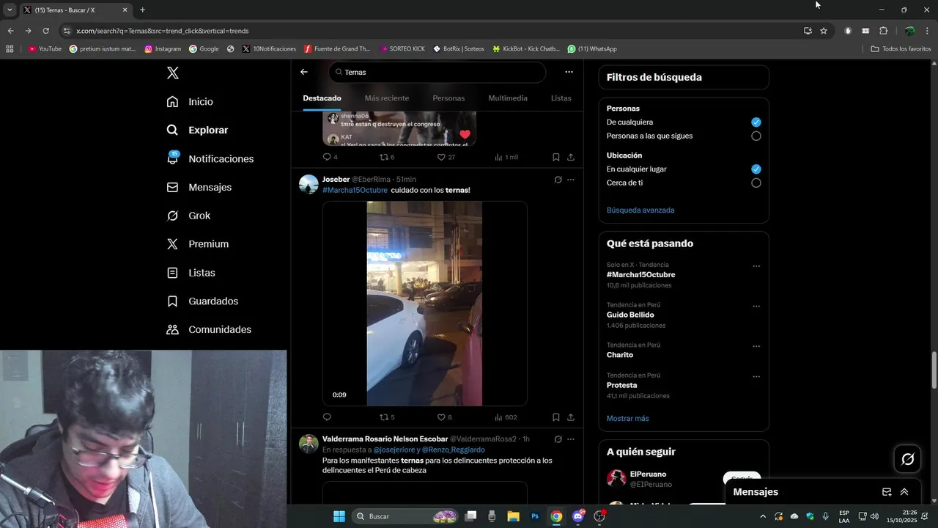The image size is (938, 528).
Task: Open Listas in left sidebar
Action: coord(191,273)
